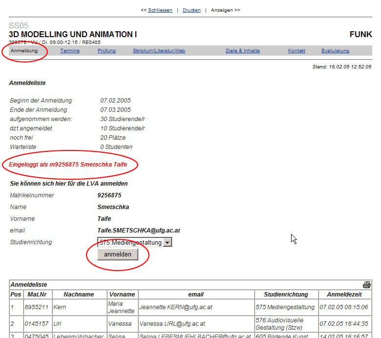Viewport: 381px width, 338px height.
Task: Switch to the Prüfung tab
Action: tap(106, 51)
